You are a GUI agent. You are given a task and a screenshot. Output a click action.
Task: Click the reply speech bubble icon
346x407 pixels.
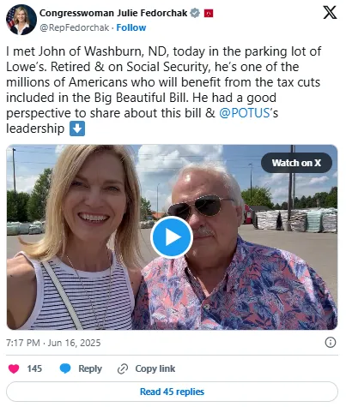click(x=65, y=368)
